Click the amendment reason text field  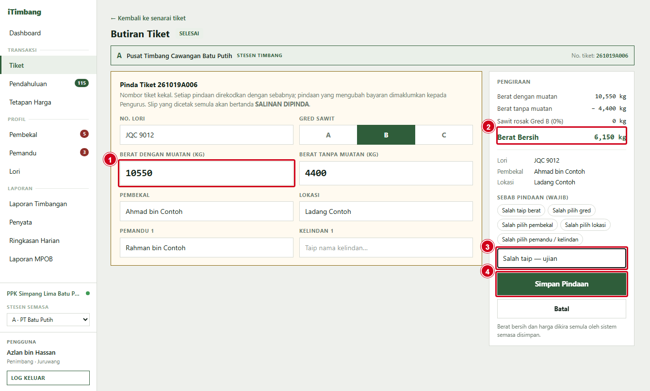562,258
